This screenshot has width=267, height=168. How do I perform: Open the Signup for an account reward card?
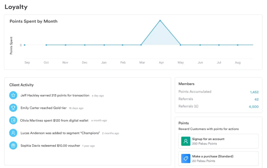[x=218, y=141]
